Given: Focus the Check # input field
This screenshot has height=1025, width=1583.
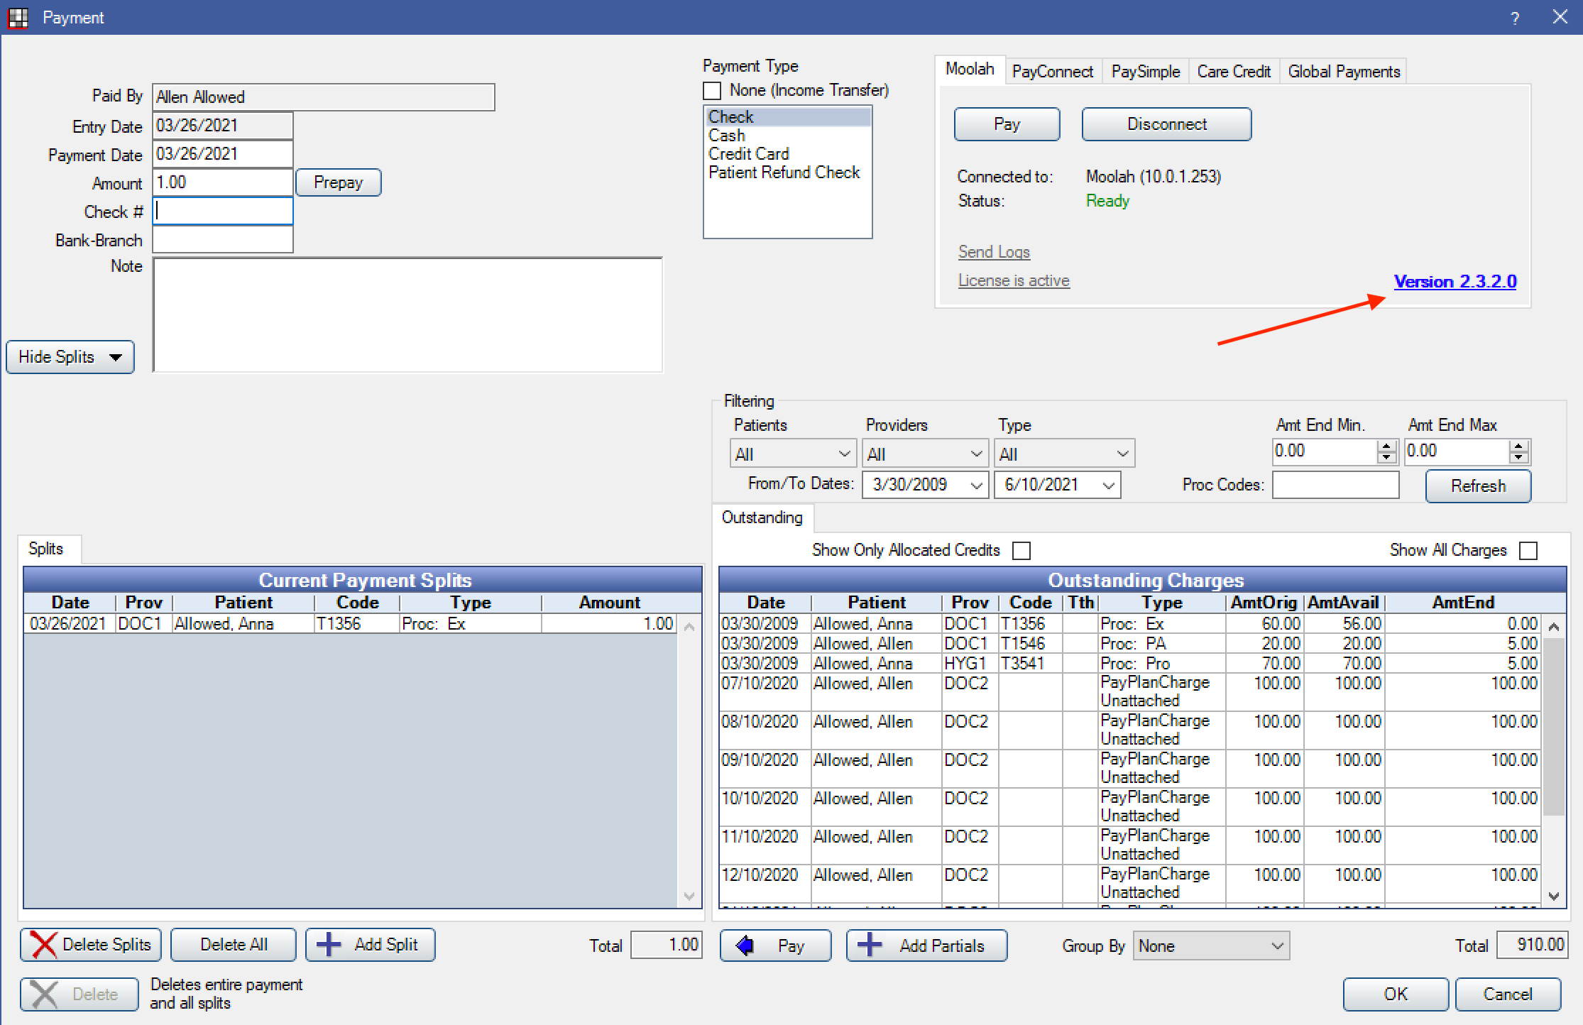Looking at the screenshot, I should [223, 211].
